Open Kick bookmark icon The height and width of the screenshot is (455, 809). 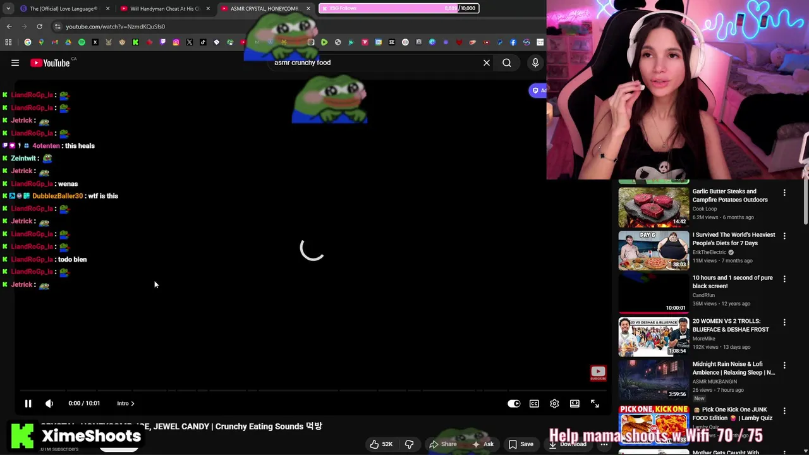[136, 42]
